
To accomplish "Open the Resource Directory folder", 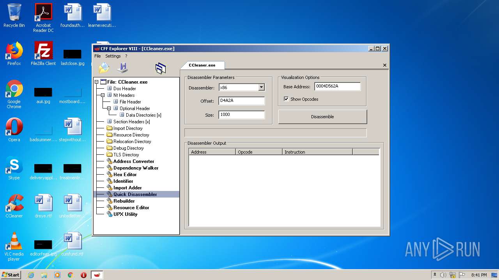I will [x=131, y=135].
